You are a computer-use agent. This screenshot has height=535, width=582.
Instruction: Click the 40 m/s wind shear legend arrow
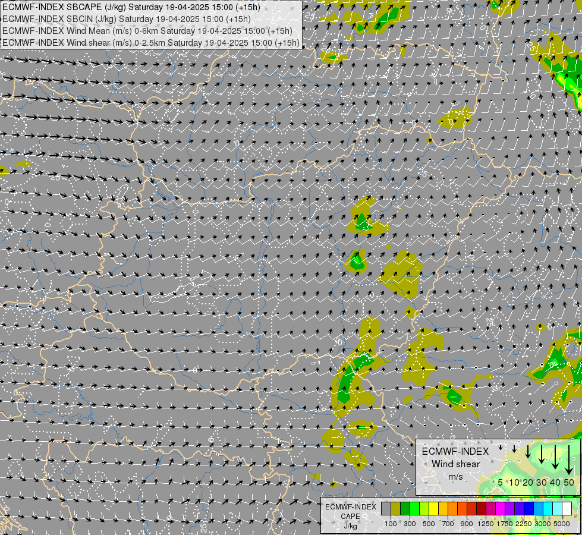[x=555, y=457]
